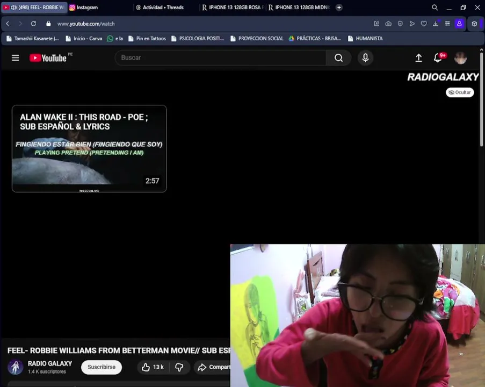Screen dimensions: 485x387
Task: Open the PSICOLOGIA POSITI... bookmark
Action: coord(198,38)
